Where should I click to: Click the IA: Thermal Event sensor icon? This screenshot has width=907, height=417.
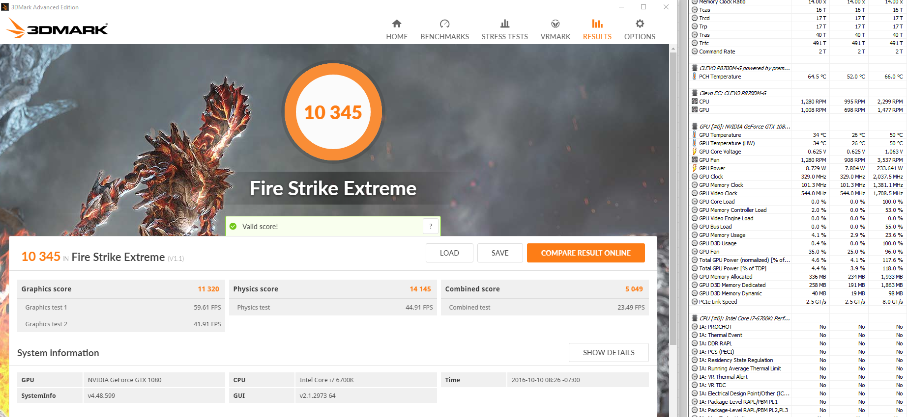(695, 335)
